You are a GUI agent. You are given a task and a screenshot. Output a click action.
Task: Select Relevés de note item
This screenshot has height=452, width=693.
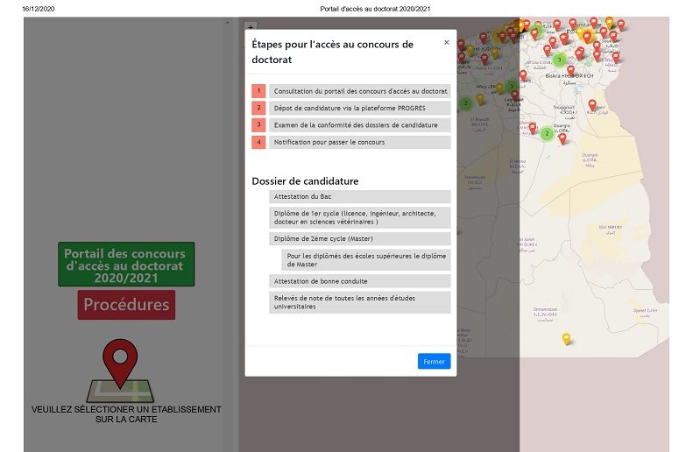point(359,302)
